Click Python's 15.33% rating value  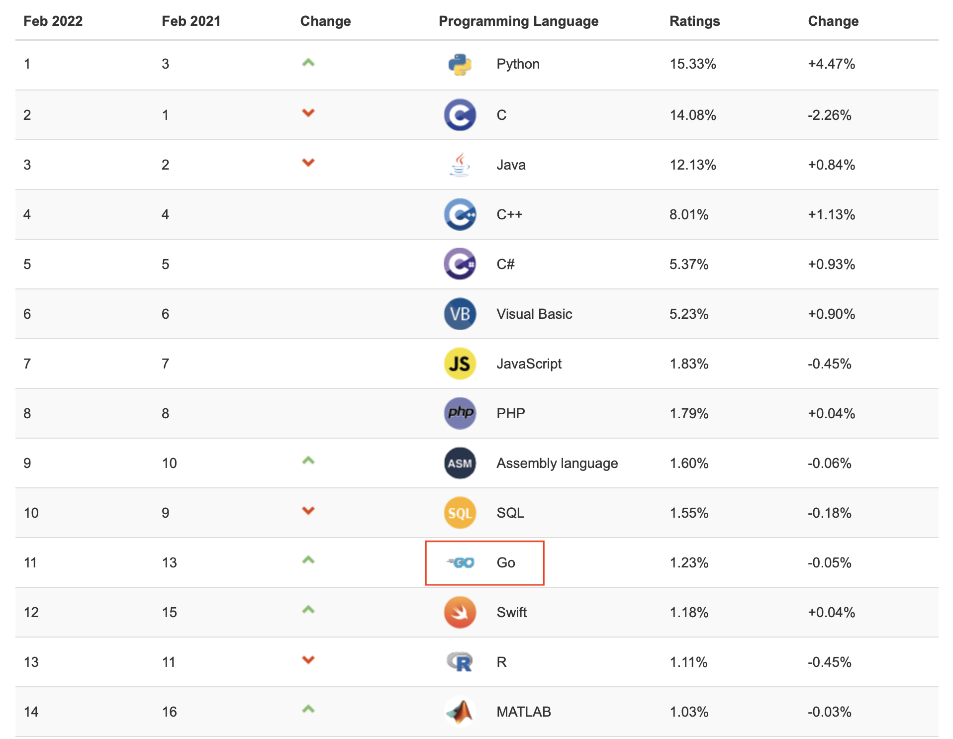[692, 64]
